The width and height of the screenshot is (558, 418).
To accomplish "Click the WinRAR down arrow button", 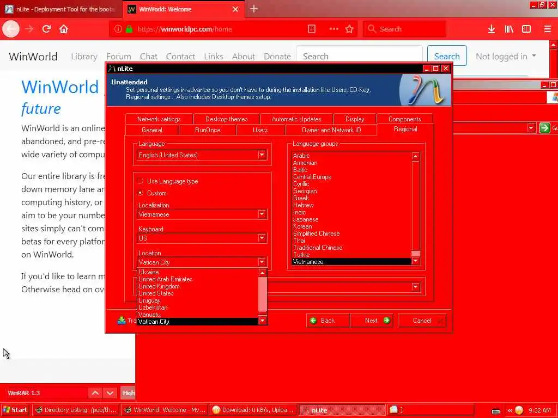I will coord(110,393).
